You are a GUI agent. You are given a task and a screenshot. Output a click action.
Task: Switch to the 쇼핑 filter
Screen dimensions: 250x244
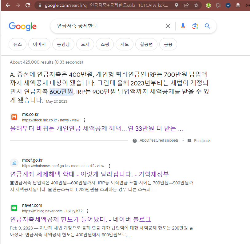(105, 44)
